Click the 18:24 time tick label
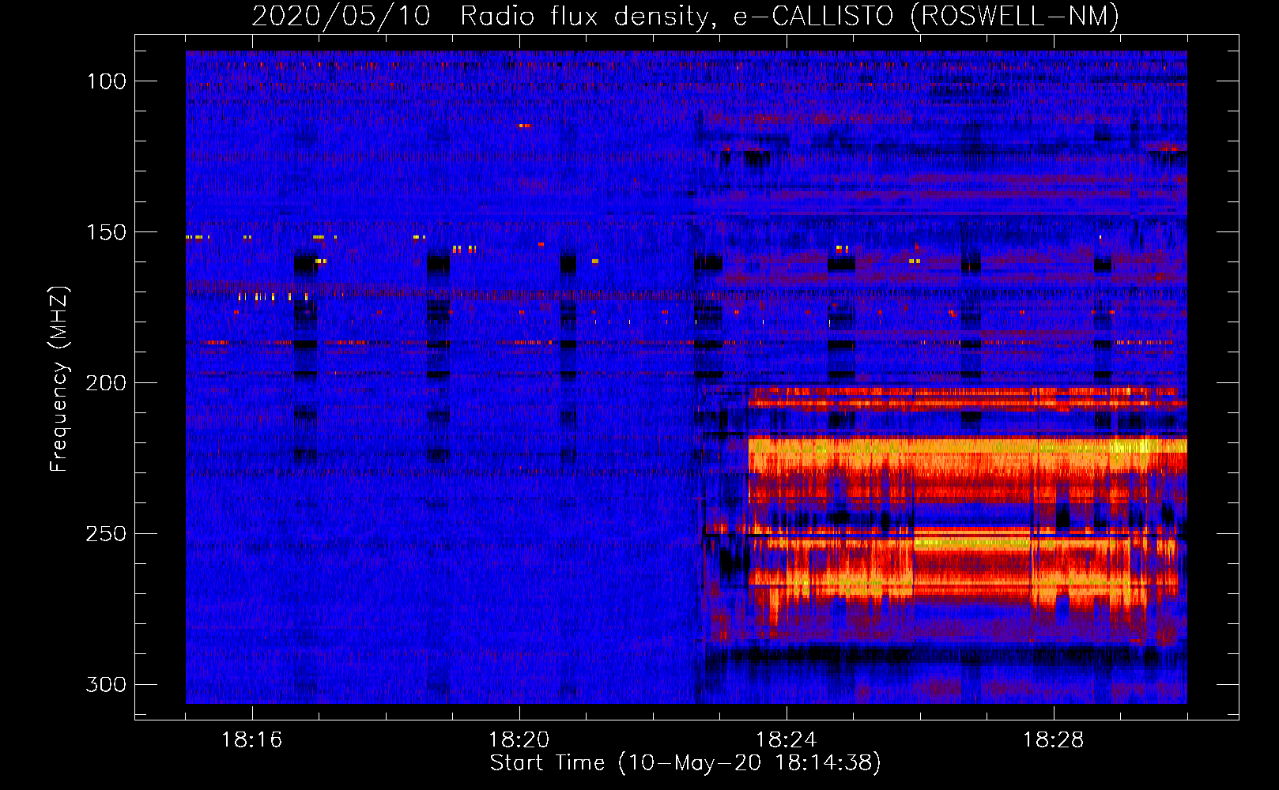Image resolution: width=1279 pixels, height=790 pixels. [787, 740]
